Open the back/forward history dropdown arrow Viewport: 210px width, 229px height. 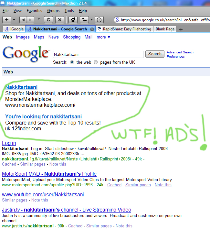pyautogui.click(x=39, y=19)
